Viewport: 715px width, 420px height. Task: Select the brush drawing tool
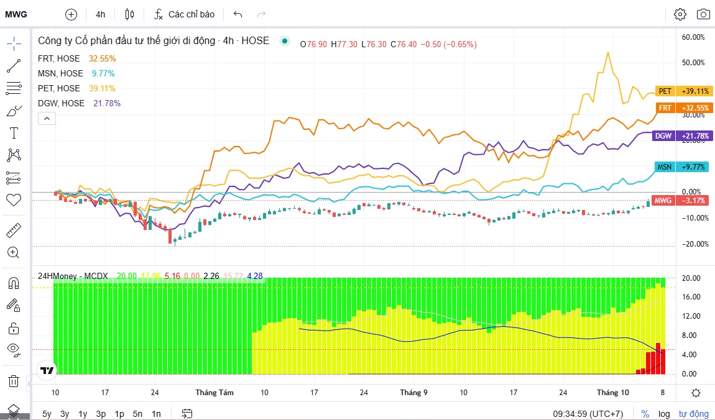pos(14,111)
